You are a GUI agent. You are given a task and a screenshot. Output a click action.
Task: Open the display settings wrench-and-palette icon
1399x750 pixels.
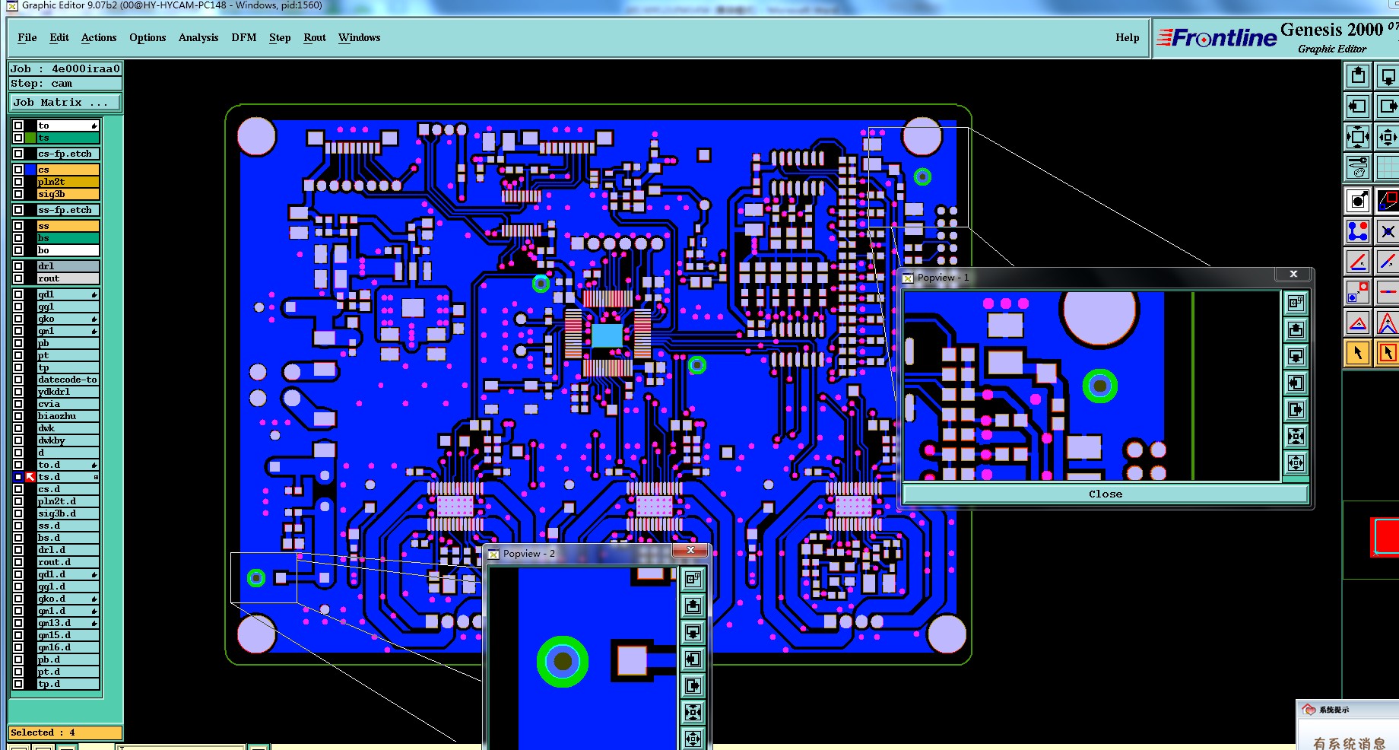[x=1358, y=167]
